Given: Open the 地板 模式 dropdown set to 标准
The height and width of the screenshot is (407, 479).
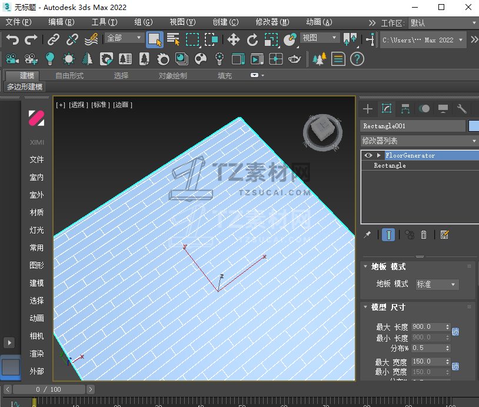Looking at the screenshot, I should coord(437,284).
